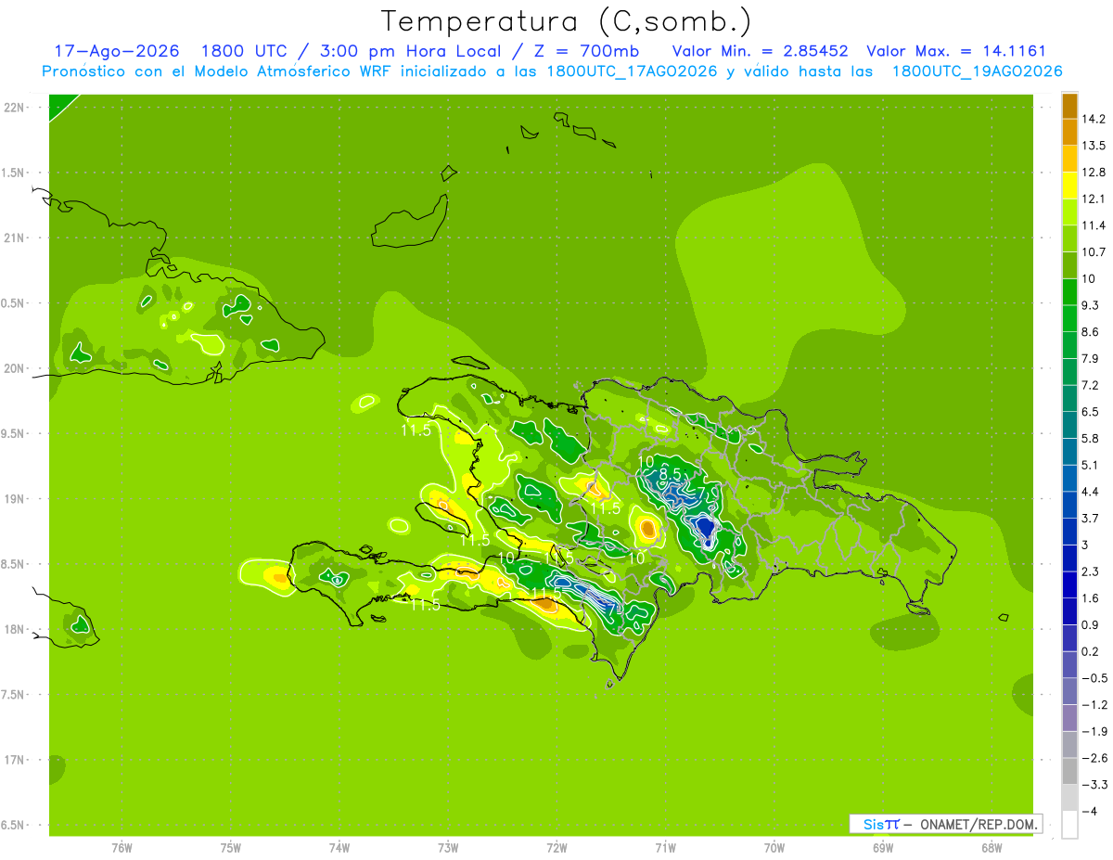Pick the yellow swatch between 12.1 and 12.8
Image resolution: width=1113 pixels, height=860 pixels.
pyautogui.click(x=1069, y=186)
